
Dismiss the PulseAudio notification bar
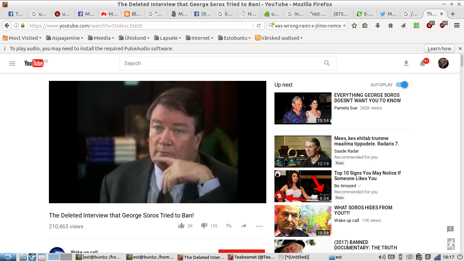pyautogui.click(x=460, y=49)
